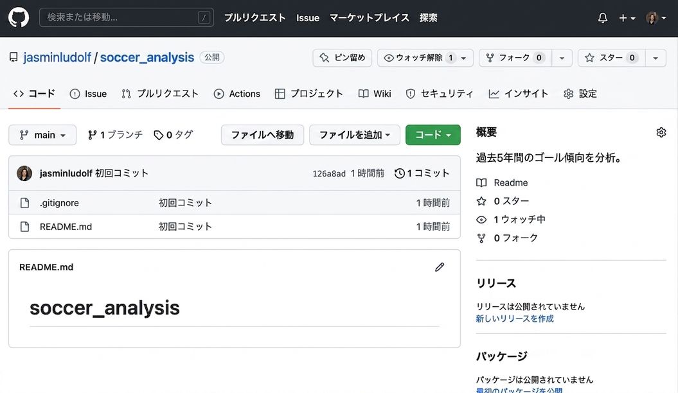This screenshot has width=678, height=393.
Task: Click the repository icon beside jasminludolf
Action: 14,57
